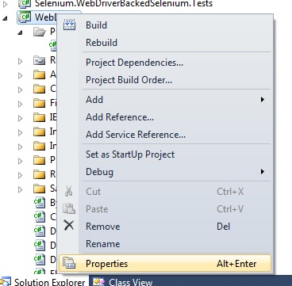Select the WebDriver C# project icon
This screenshot has width=292, height=286.
(25, 17)
